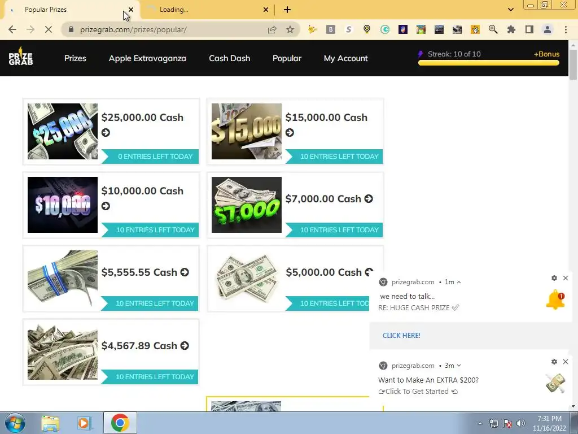Click the arrow icon next to $4,567.89 Cash
This screenshot has height=434, width=578.
point(185,345)
